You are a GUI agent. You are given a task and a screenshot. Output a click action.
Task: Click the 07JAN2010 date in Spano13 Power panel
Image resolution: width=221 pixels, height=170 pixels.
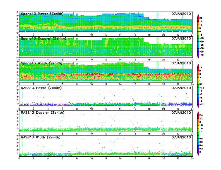click(x=181, y=14)
